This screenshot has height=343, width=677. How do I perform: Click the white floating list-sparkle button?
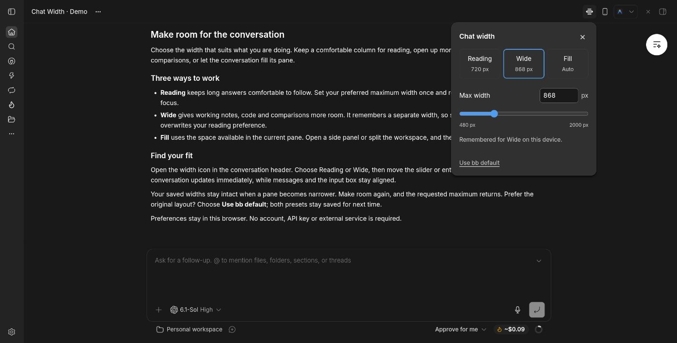(x=657, y=45)
